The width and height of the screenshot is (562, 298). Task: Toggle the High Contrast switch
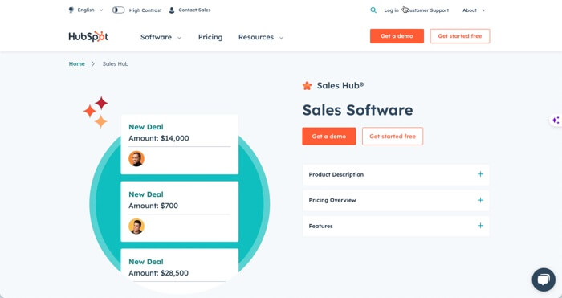pos(118,10)
